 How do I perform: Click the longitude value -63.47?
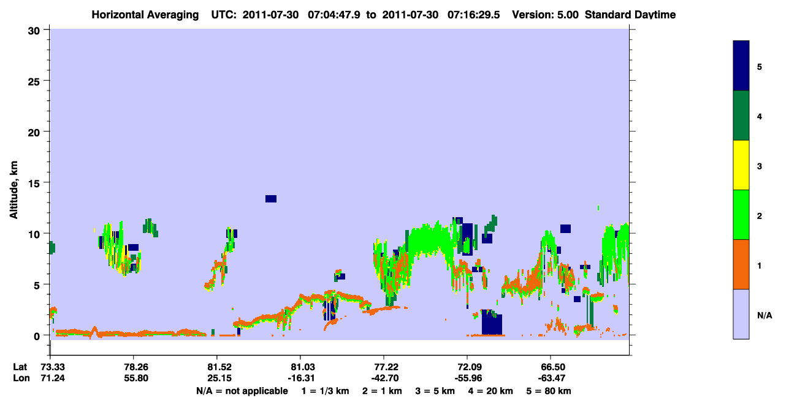click(x=551, y=379)
